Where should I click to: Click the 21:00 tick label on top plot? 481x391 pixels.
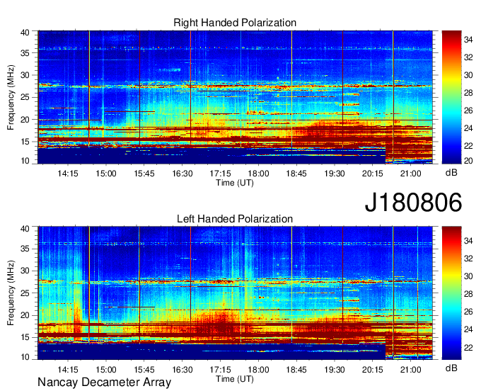coord(410,174)
